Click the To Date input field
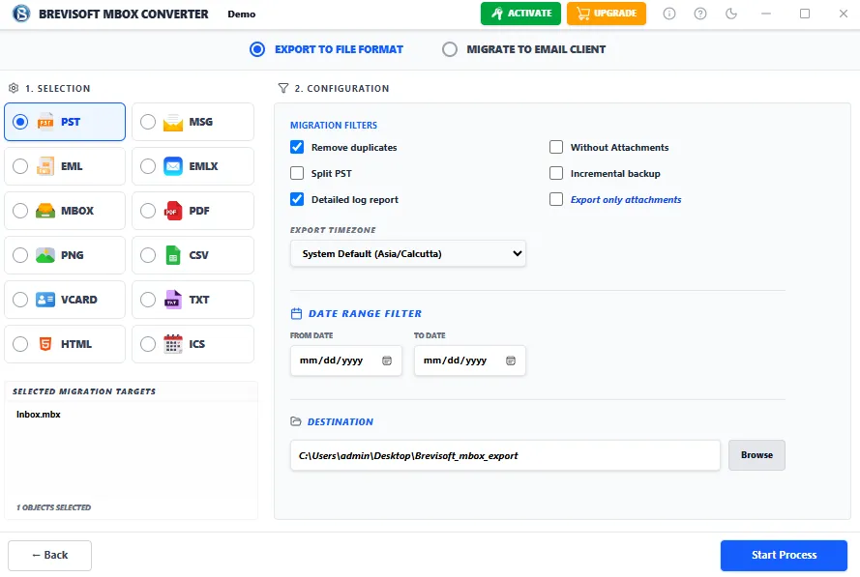The height and width of the screenshot is (577, 860). 470,361
